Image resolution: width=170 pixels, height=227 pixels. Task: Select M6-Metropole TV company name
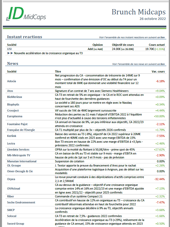tap(19, 155)
